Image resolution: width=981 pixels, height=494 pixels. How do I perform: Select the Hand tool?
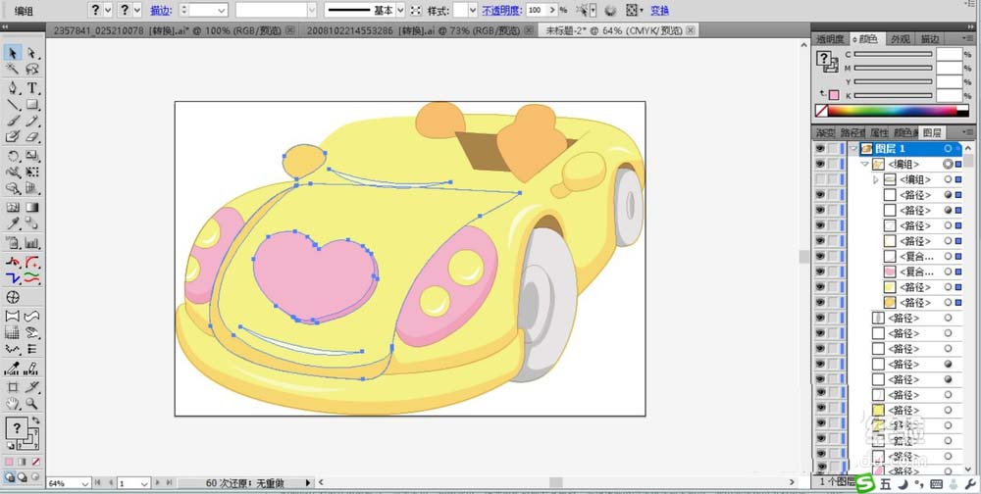tap(14, 403)
